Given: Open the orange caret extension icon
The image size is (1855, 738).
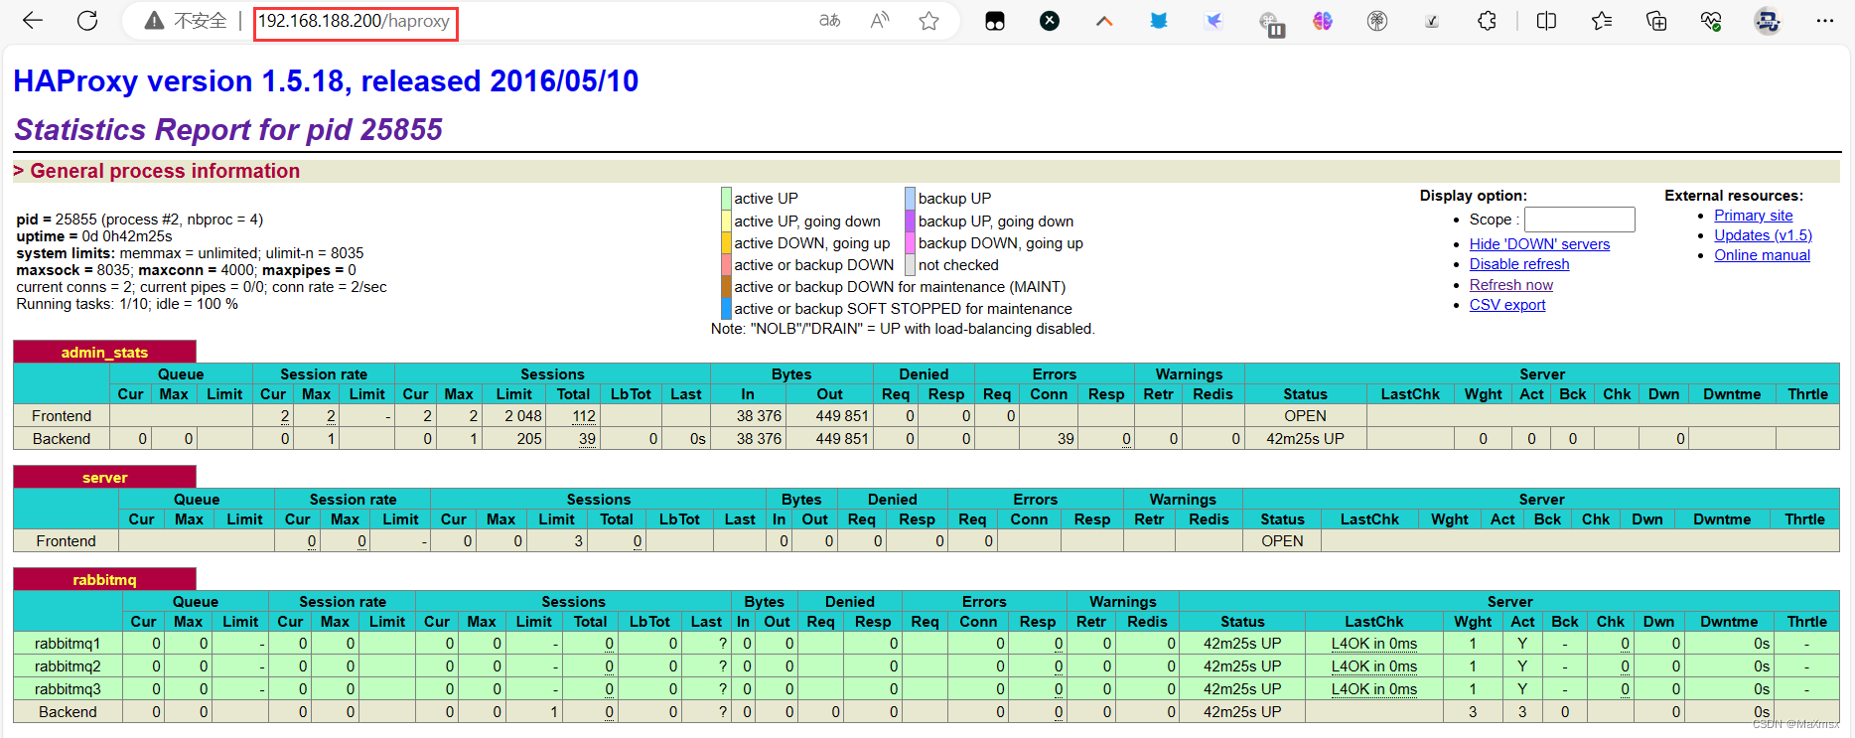Looking at the screenshot, I should 1104,21.
